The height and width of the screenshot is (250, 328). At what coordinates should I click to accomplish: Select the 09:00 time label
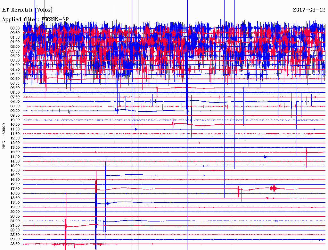click(x=15, y=111)
